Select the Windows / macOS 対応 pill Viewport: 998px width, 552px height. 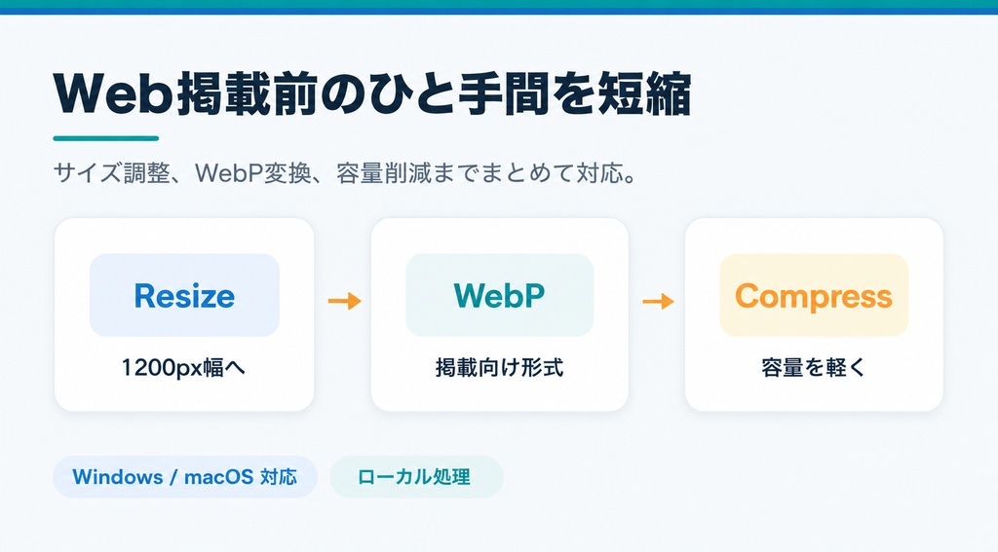tap(185, 477)
